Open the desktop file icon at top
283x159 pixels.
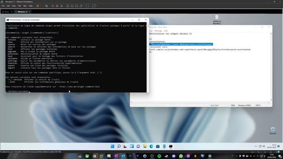pyautogui.click(x=217, y=19)
